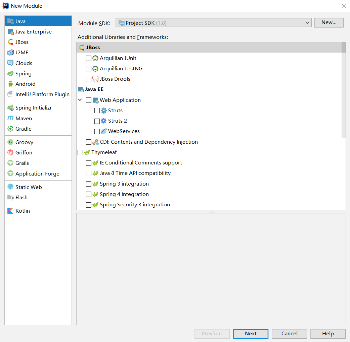This screenshot has height=342, width=350.
Task: Click the Web Application framework icon
Action: click(x=96, y=100)
